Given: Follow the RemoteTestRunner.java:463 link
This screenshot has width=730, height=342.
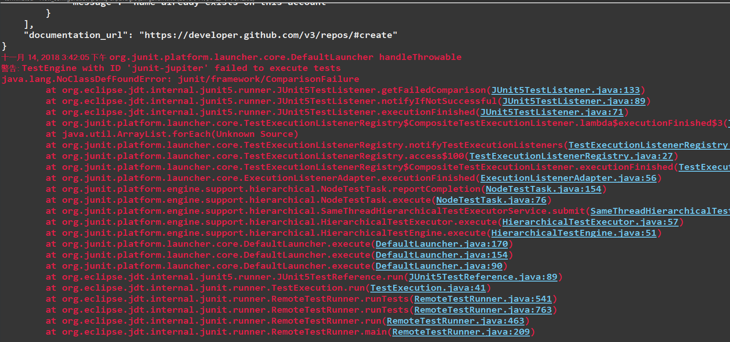Looking at the screenshot, I should [x=455, y=321].
